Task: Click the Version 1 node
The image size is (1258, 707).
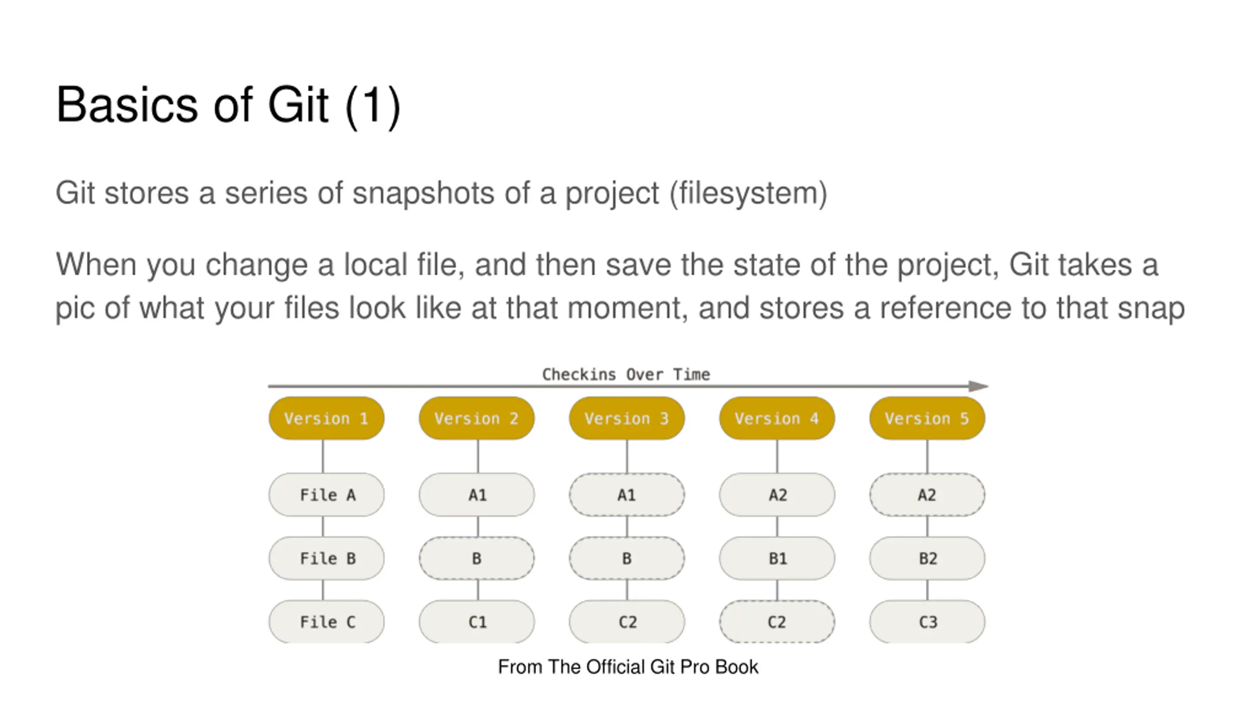Action: pyautogui.click(x=326, y=418)
